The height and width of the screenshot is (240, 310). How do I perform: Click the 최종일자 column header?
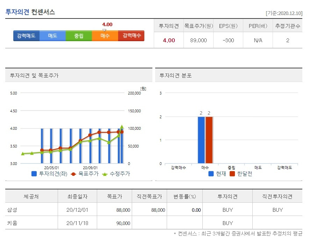point(77,196)
